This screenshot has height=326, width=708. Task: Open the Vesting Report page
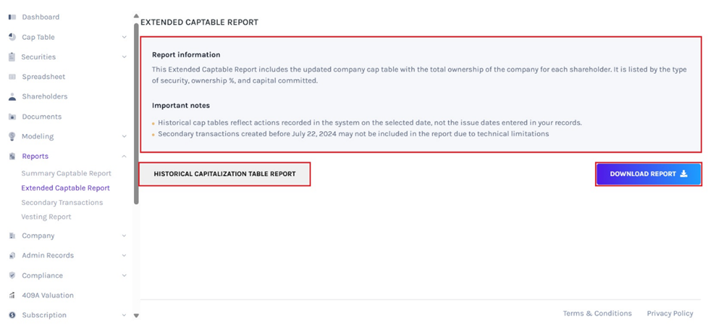click(x=46, y=217)
